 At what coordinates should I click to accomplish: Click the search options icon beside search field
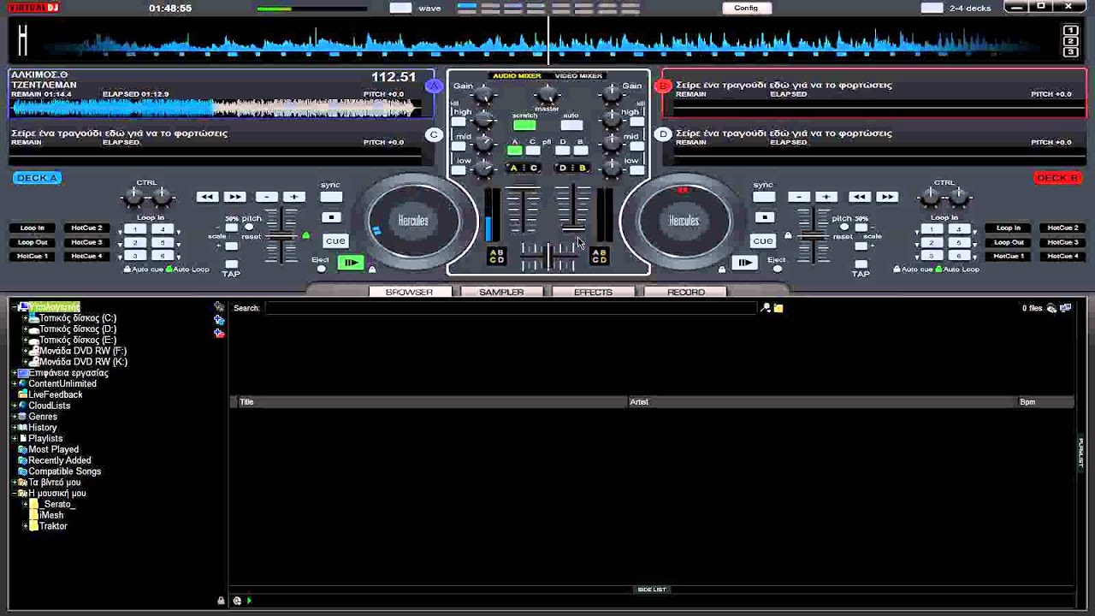(766, 308)
